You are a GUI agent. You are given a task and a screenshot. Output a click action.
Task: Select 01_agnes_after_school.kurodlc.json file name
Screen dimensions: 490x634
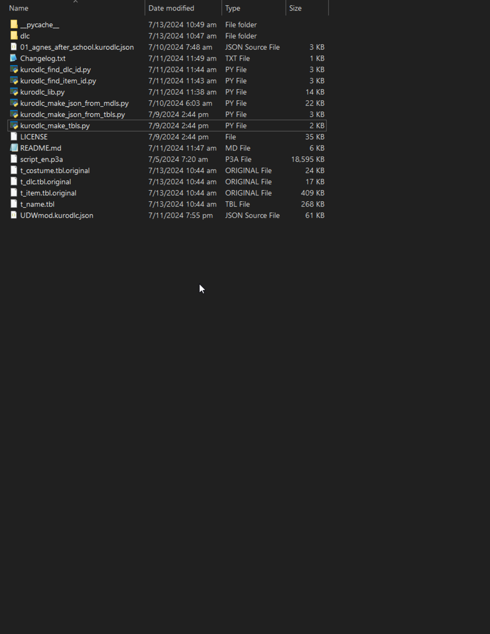click(x=77, y=47)
